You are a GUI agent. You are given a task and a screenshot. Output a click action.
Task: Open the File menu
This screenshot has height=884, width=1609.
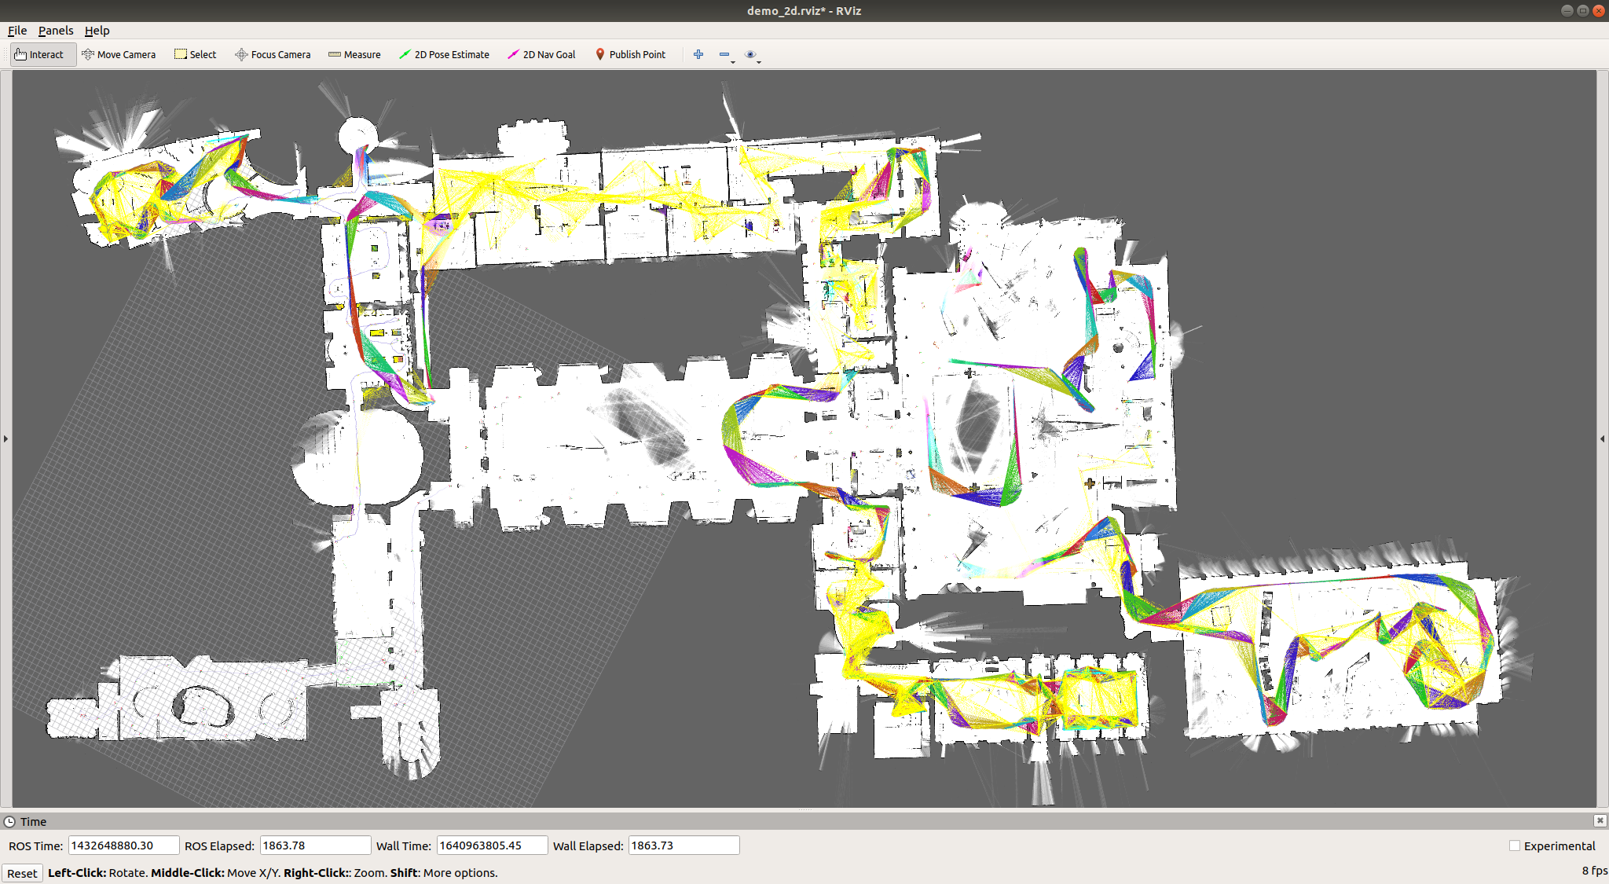16,31
